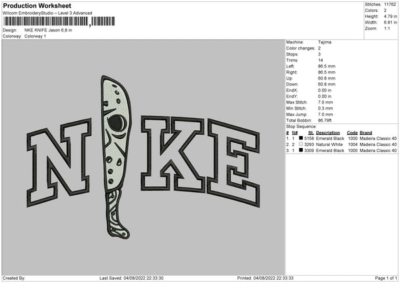The height and width of the screenshot is (283, 400).
Task: Click code 1004 in row 2
Action: (353, 145)
